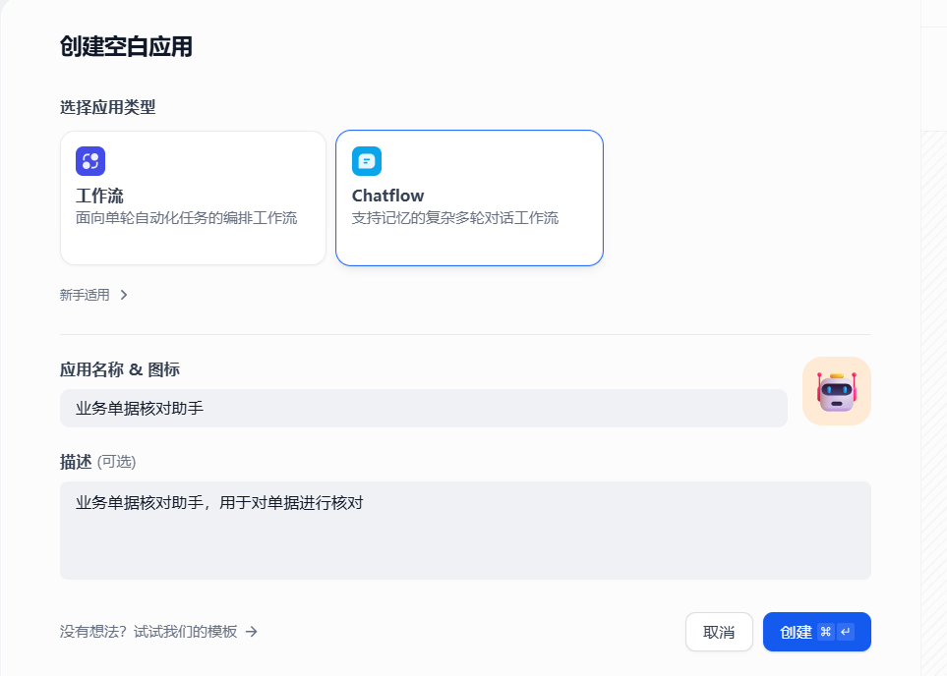Click the 面向单轮自动化任务的编排工作流 description
The height and width of the screenshot is (676, 947).
186,218
